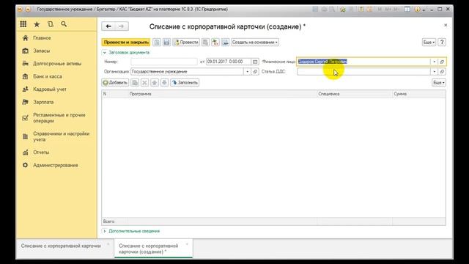The image size is (469, 264).
Task: Click the save document floppy icon
Action: coord(166,43)
